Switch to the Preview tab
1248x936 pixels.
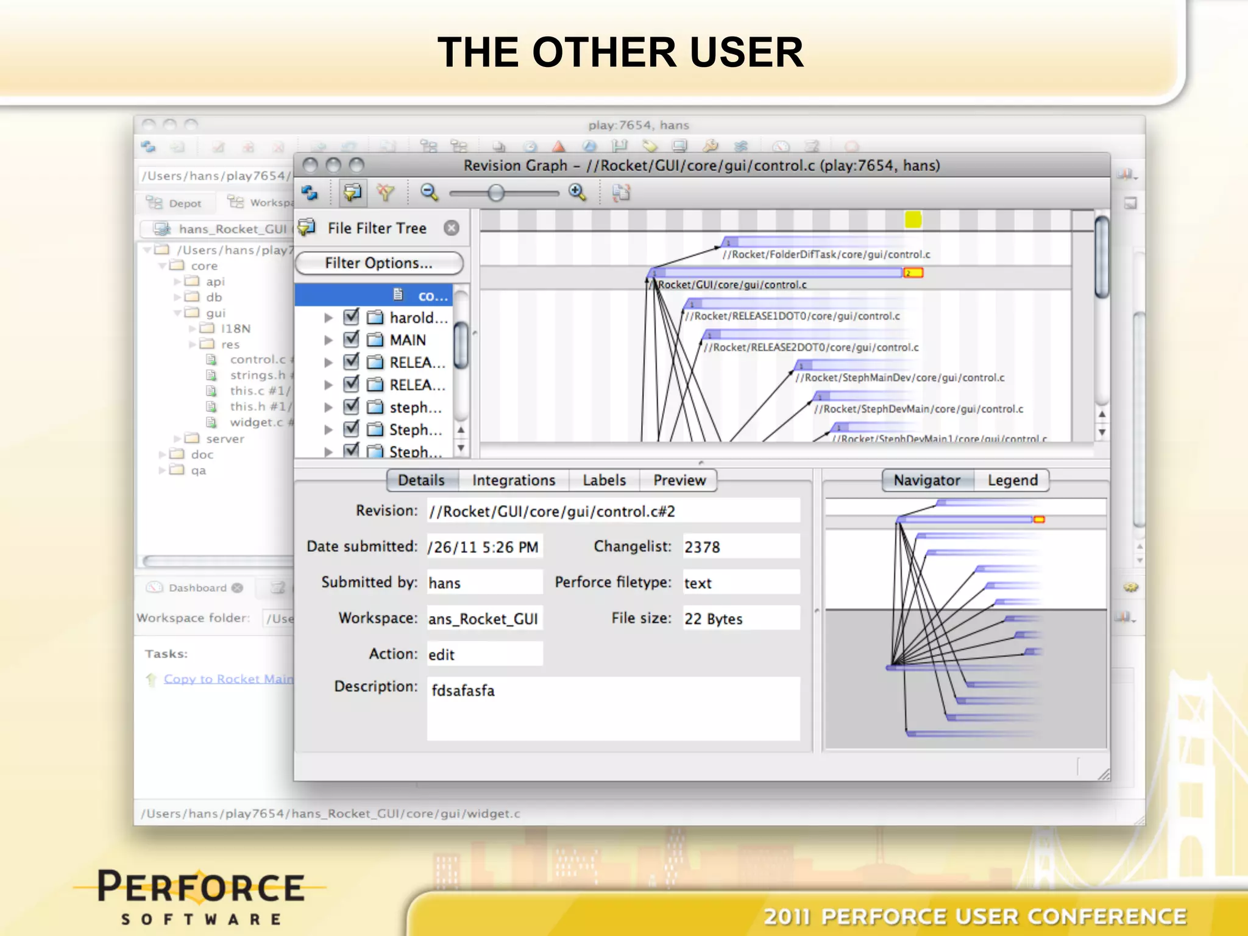point(679,480)
